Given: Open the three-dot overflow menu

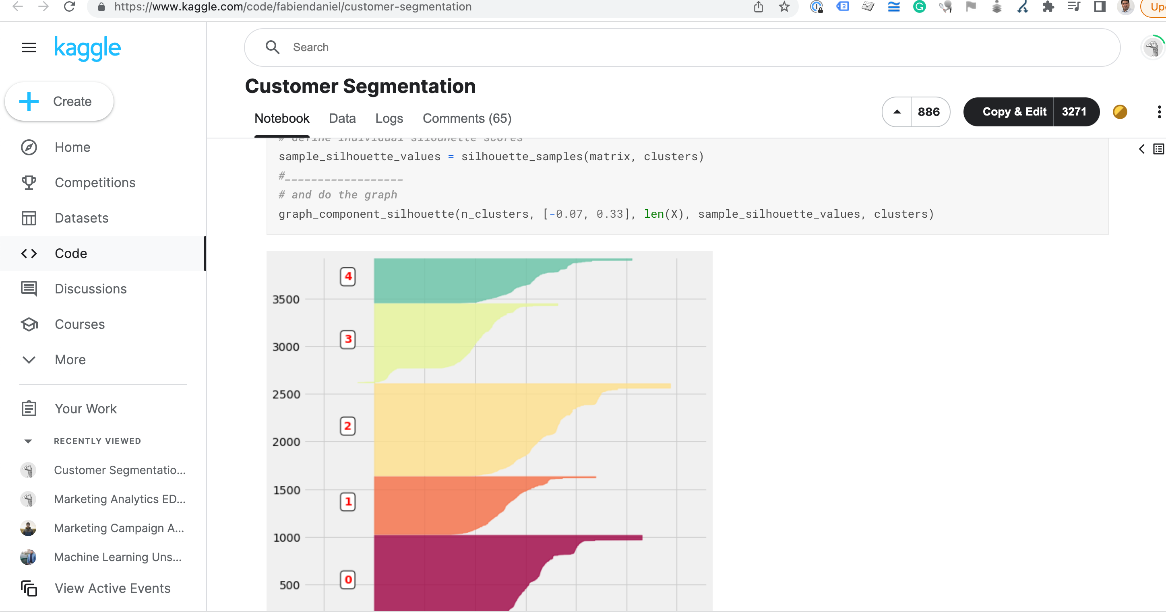Looking at the screenshot, I should tap(1159, 112).
